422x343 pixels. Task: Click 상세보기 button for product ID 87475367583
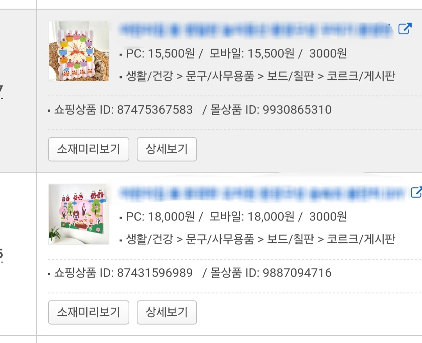coord(166,149)
